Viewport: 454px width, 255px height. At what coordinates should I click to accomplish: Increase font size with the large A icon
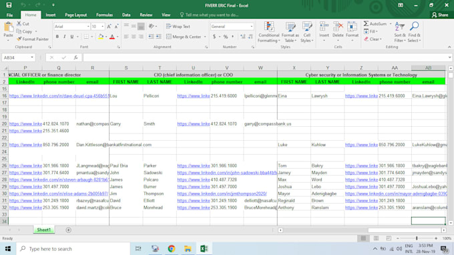coord(109,26)
